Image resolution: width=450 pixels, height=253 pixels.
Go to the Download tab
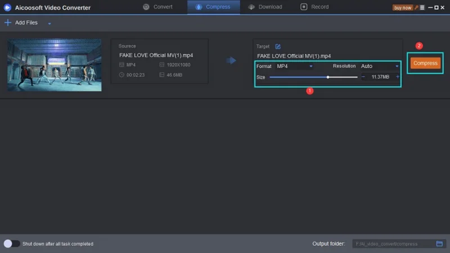click(265, 7)
